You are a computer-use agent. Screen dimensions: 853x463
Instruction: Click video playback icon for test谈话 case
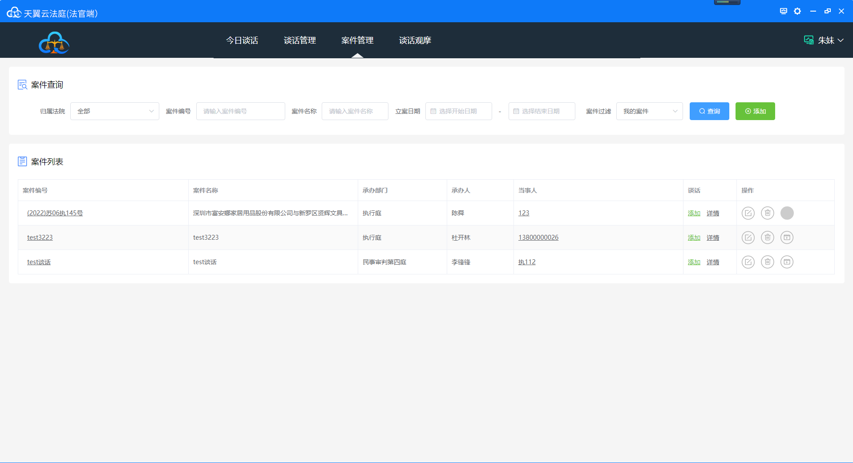tap(787, 262)
